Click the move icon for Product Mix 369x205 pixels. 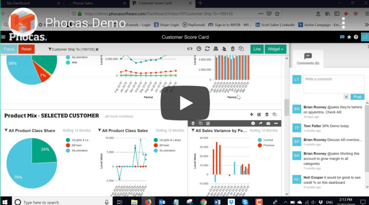252,115
